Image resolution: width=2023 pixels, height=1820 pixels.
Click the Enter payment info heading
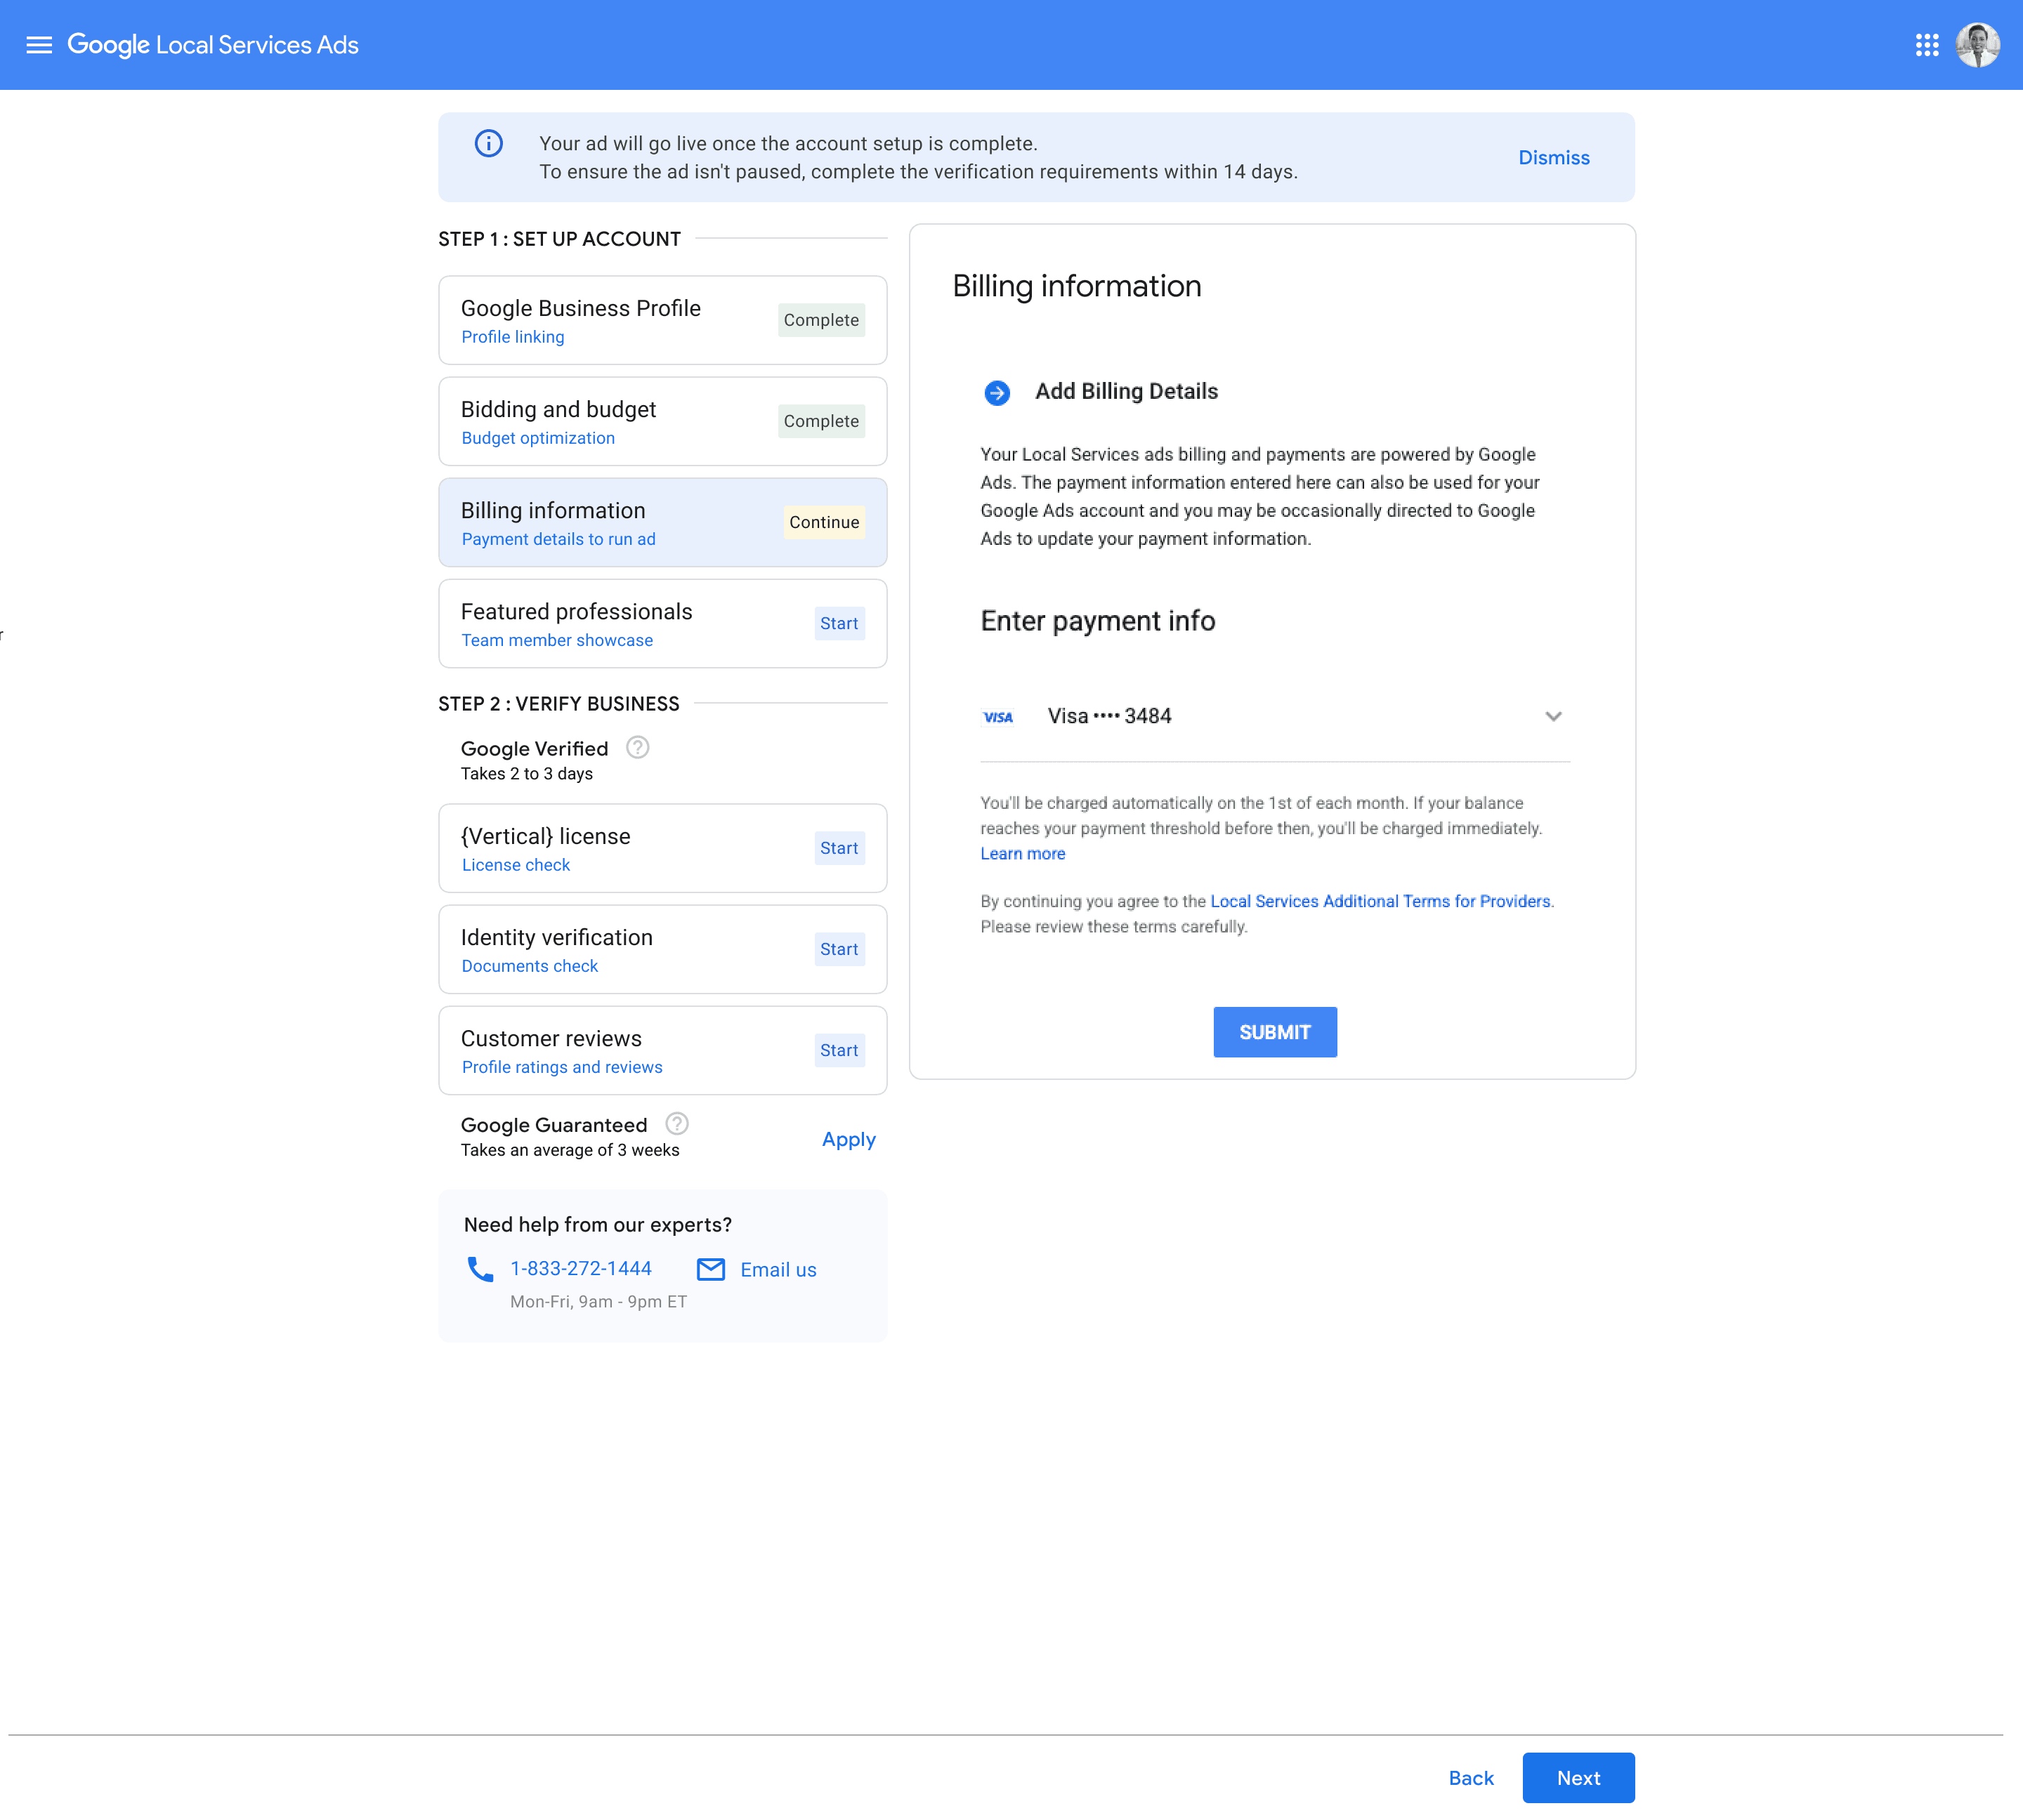[1097, 621]
